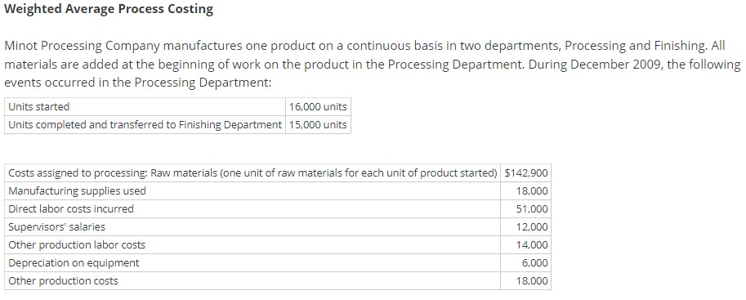Select the 'Costs assigned to processing: Raw materials' cell

coord(252,172)
